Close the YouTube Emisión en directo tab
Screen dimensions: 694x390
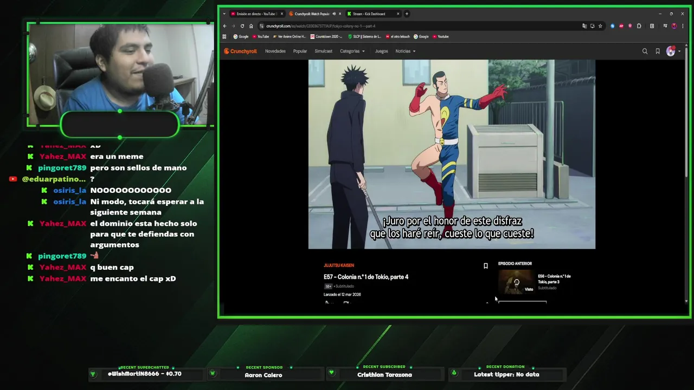point(282,14)
